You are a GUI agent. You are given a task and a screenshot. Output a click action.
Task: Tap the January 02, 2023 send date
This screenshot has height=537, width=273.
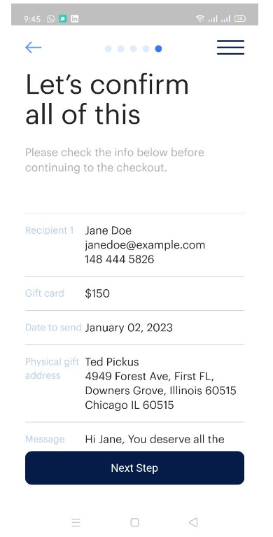(x=129, y=328)
